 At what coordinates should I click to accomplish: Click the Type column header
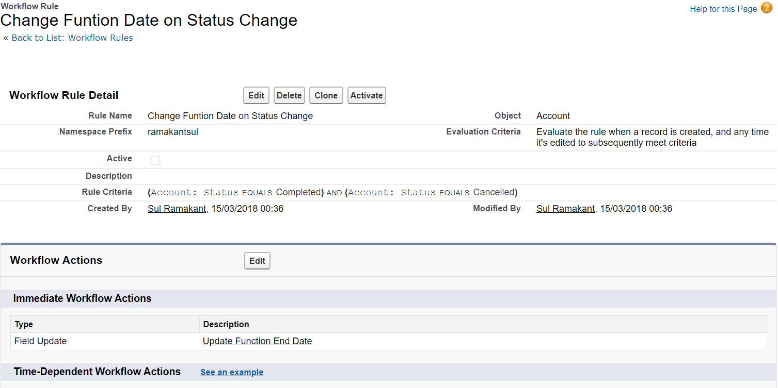pos(24,324)
